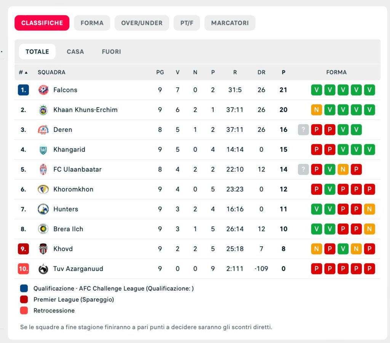Screen dimensions: 390x343
Task: Click FC Ulaanbaatar's orange N form badge
Action: [x=343, y=169]
